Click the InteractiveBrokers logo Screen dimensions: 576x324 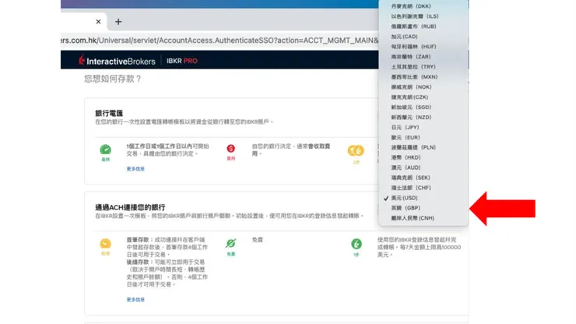click(118, 61)
